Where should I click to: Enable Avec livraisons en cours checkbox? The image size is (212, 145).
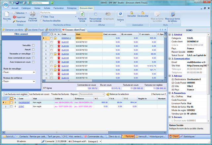pyautogui.click(x=33, y=62)
